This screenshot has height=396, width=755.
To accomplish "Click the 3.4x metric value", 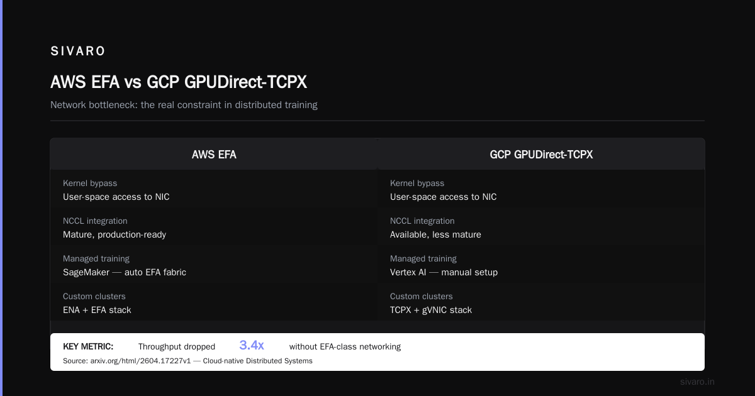I will tap(252, 345).
